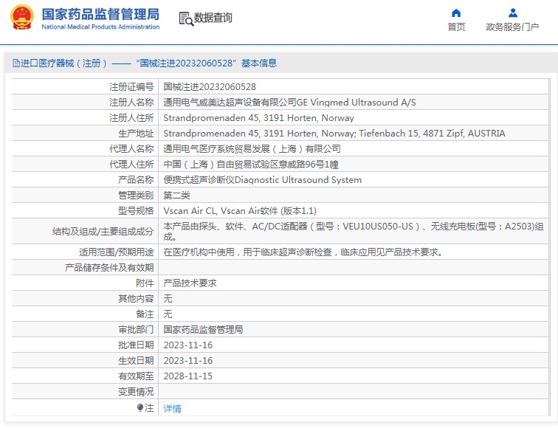Click the 首页 text label
This screenshot has width=558, height=428.
coord(456,27)
